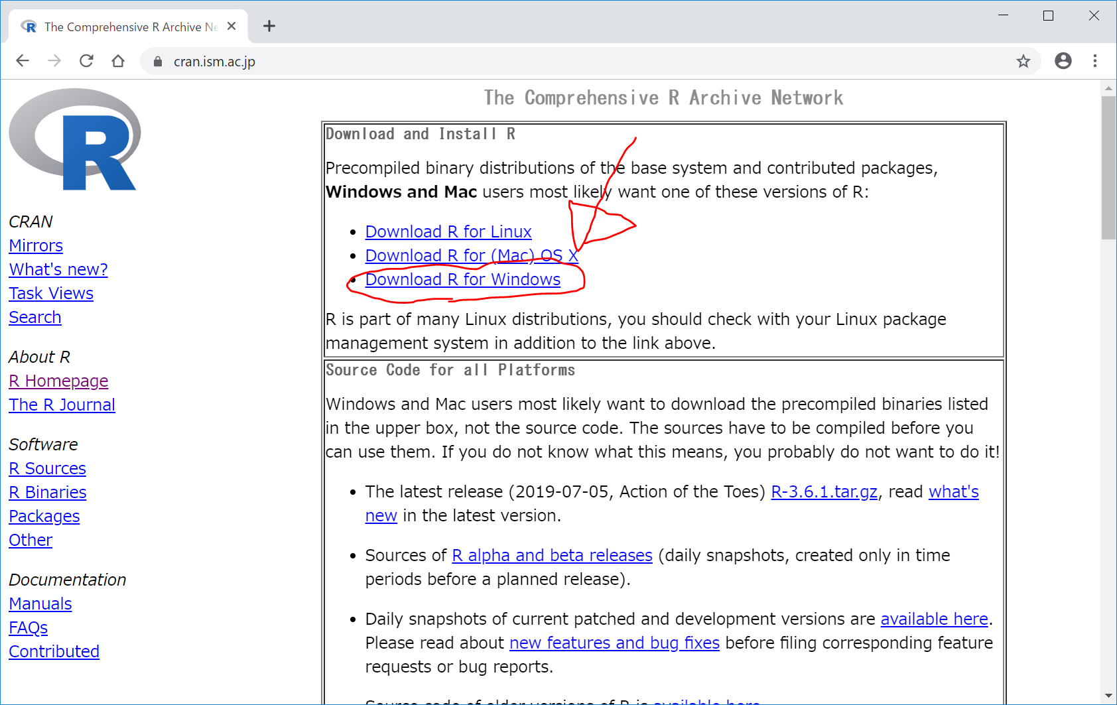Image resolution: width=1117 pixels, height=705 pixels.
Task: Open the available here snapshots link
Action: coord(935,619)
